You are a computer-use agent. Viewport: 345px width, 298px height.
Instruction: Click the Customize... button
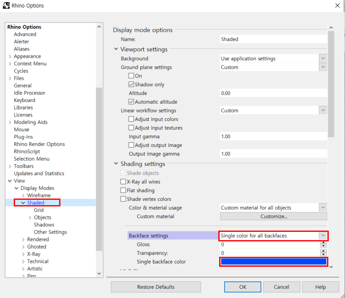(274, 216)
